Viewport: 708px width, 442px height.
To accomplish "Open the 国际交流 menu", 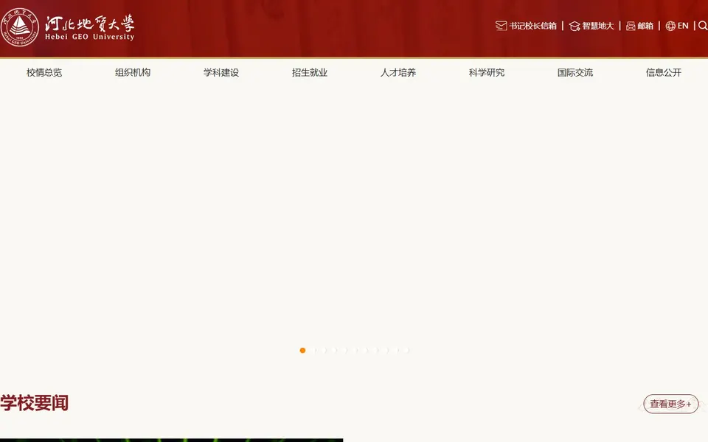I will (575, 73).
